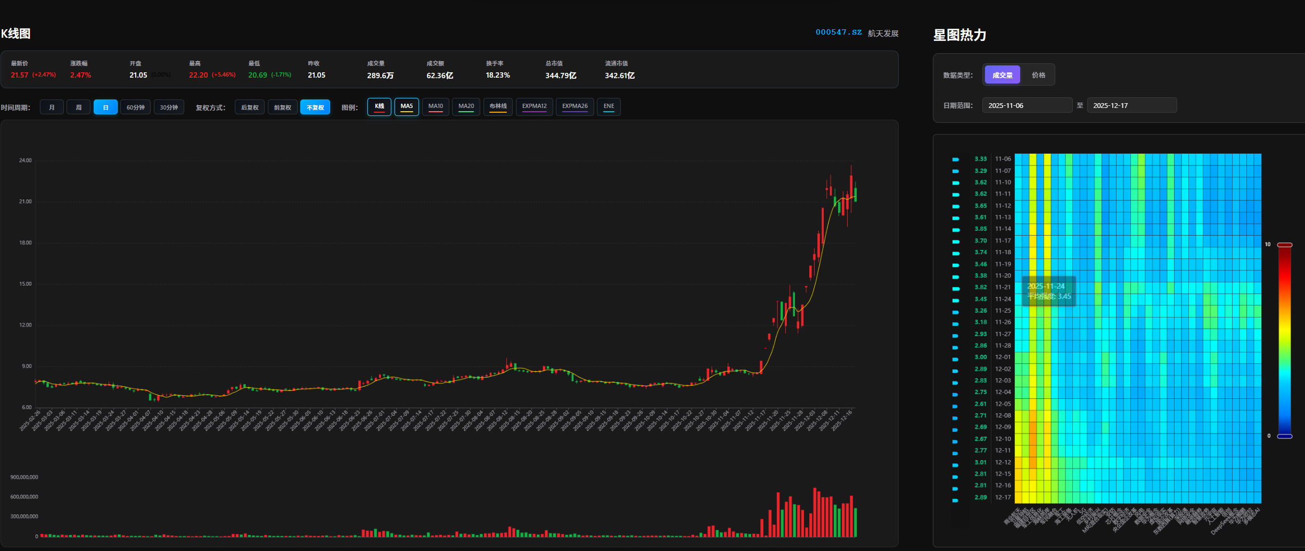Click the cyan marker beside the 11-06 row
Image resolution: width=1305 pixels, height=551 pixels.
pos(956,160)
